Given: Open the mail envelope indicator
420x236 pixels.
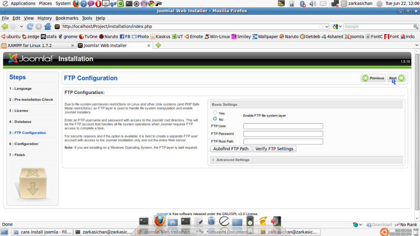Looking at the screenshot, I should [x=323, y=3].
